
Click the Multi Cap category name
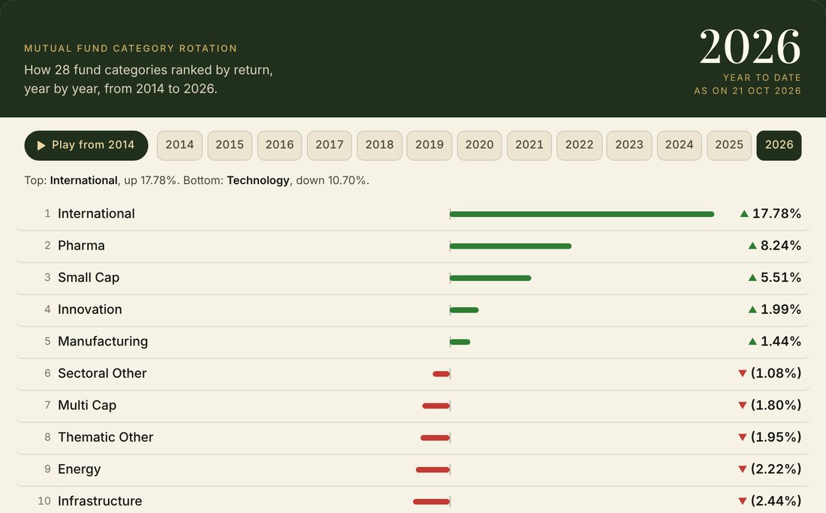tap(87, 406)
